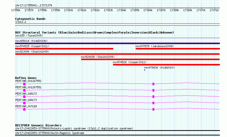
Task: Click the 17356k ruler label
Action: tap(16, 10)
